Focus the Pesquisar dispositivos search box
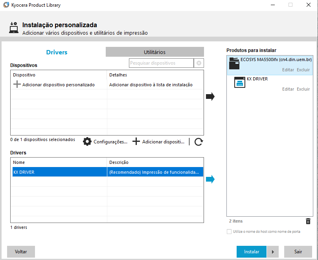This screenshot has height=260, width=318. click(161, 63)
